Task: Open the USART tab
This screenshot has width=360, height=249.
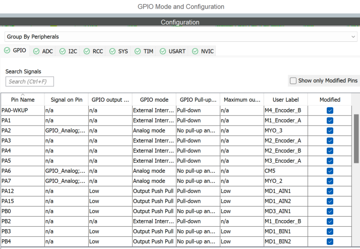Action: pos(172,51)
